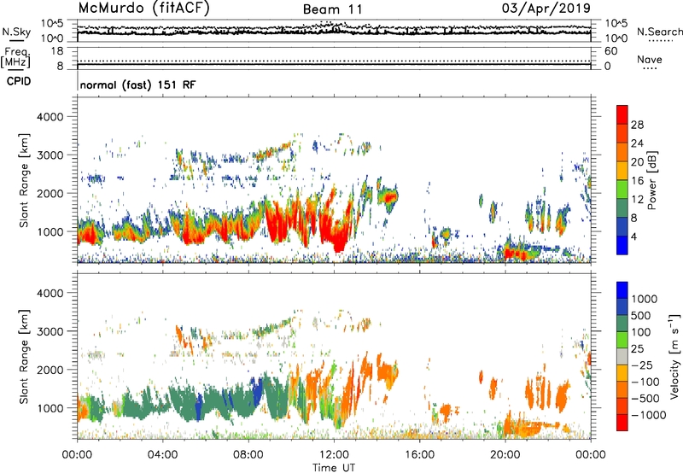Click the "18" frequency tick label
The image size is (683, 473).
tap(57, 51)
